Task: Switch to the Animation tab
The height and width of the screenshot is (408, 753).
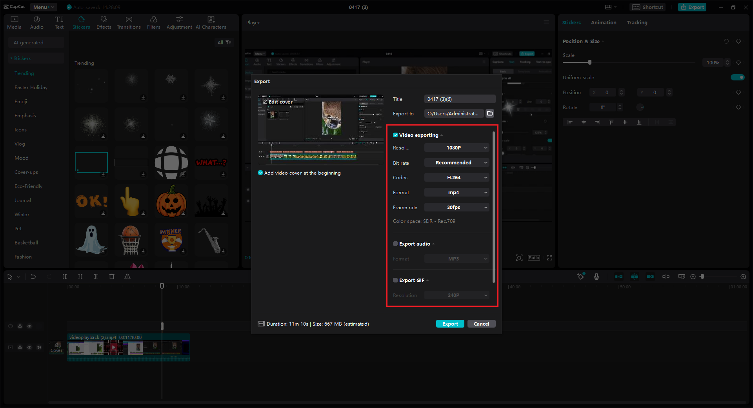Action: [603, 22]
